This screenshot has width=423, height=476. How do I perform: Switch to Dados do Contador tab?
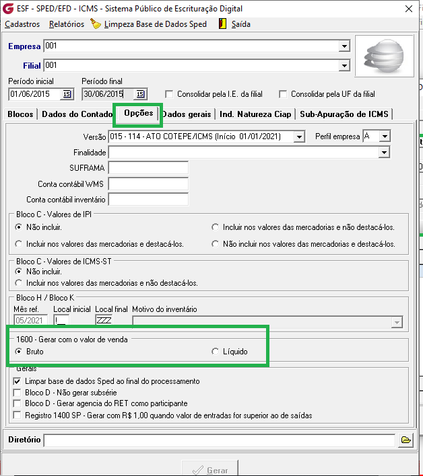coord(77,114)
